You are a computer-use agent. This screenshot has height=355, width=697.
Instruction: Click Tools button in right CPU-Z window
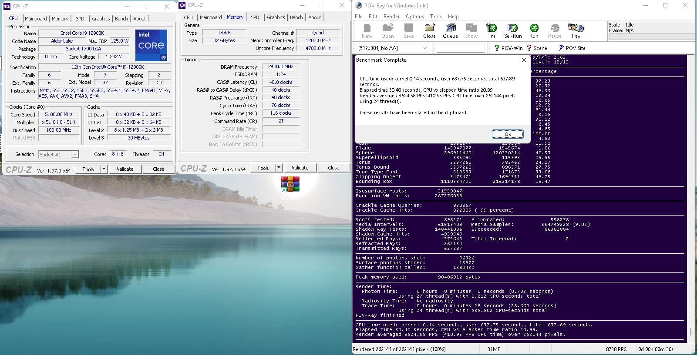(x=263, y=168)
